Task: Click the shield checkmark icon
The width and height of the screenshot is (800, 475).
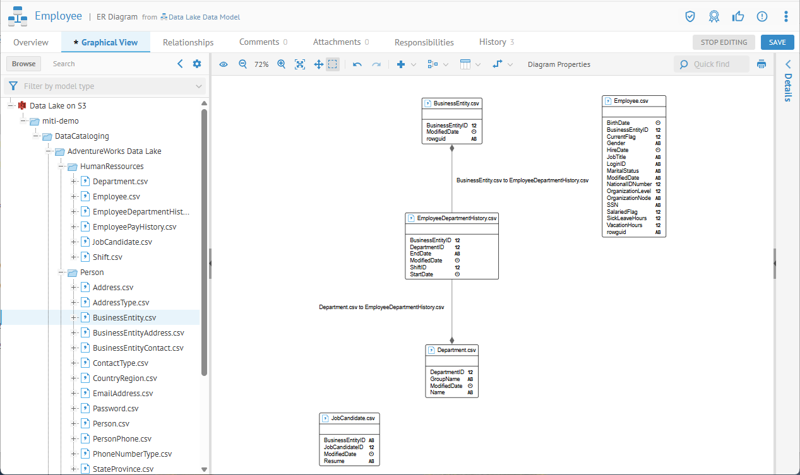Action: click(690, 16)
